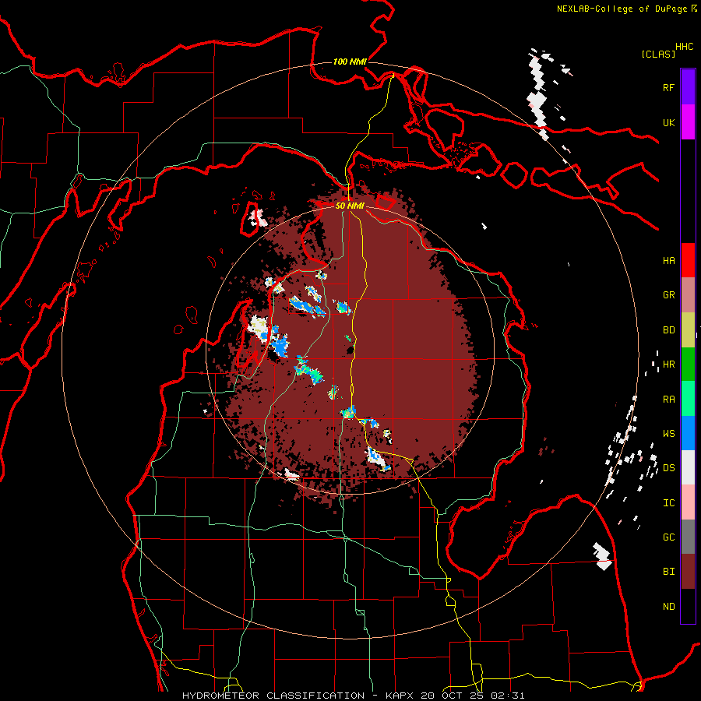The height and width of the screenshot is (701, 701).
Task: Select the BD yellow legend swatch
Action: point(688,330)
